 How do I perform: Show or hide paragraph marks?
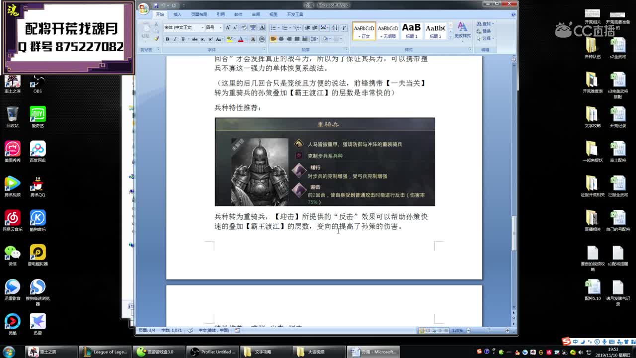(x=344, y=27)
